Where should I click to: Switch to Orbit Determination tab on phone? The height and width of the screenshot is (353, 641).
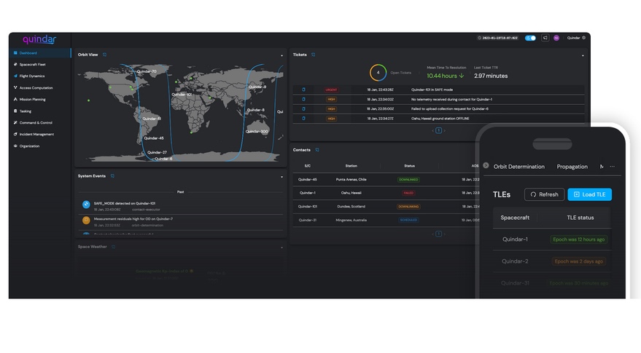point(518,167)
